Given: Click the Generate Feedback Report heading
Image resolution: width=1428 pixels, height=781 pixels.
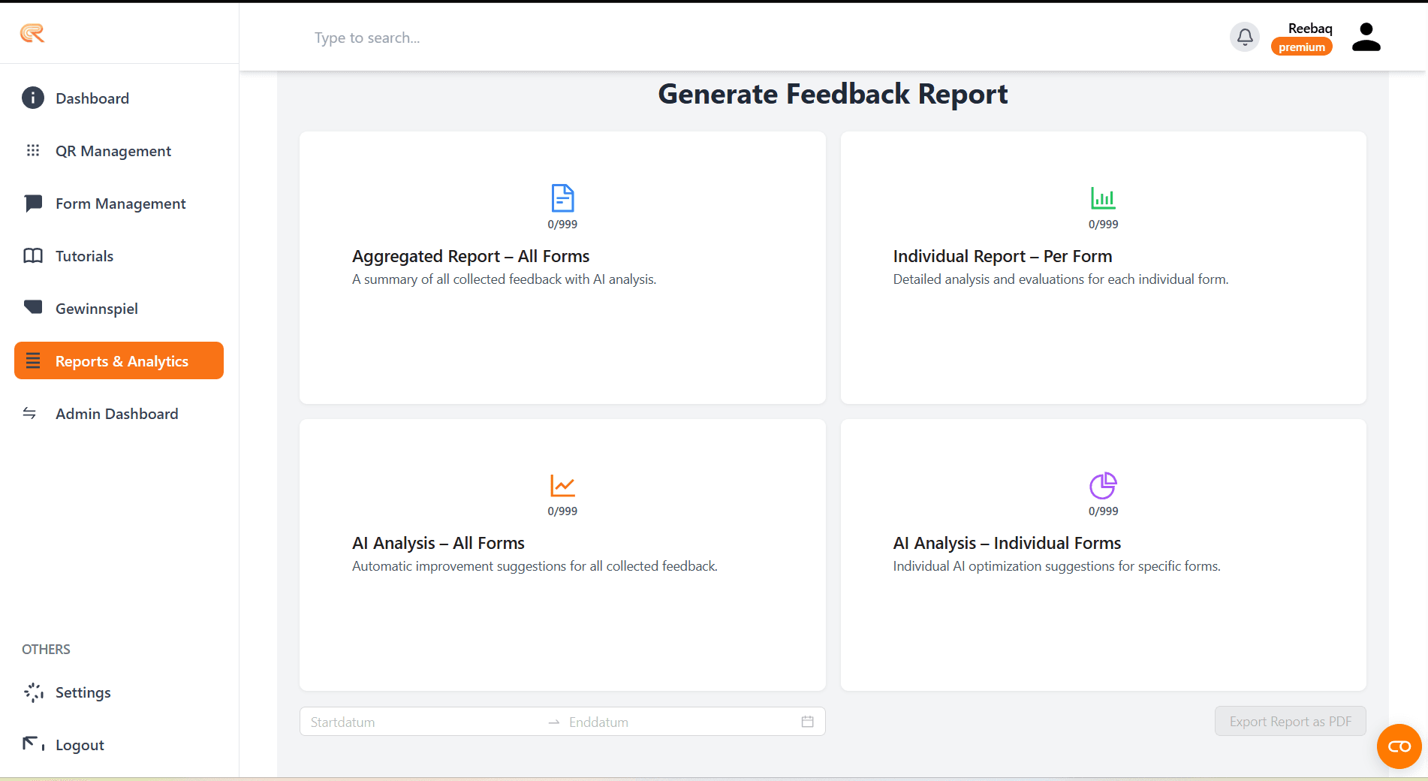Looking at the screenshot, I should click(833, 94).
